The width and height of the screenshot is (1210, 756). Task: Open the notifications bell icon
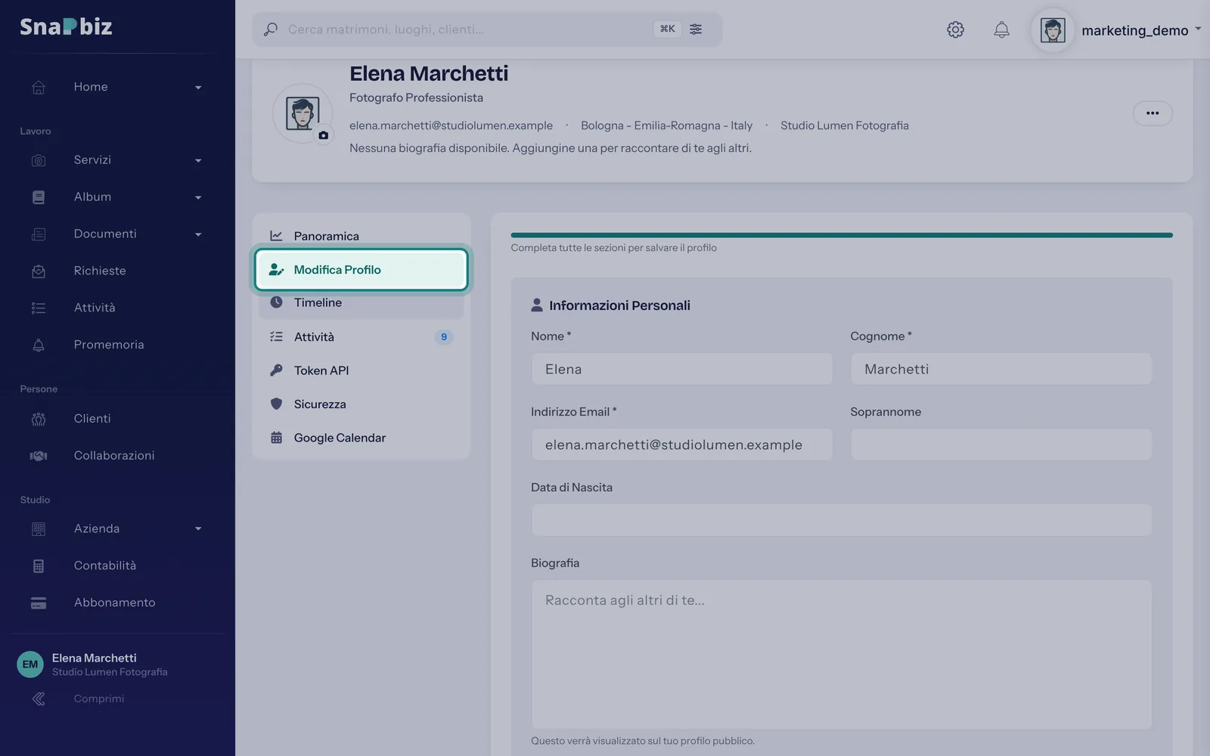(x=1001, y=29)
